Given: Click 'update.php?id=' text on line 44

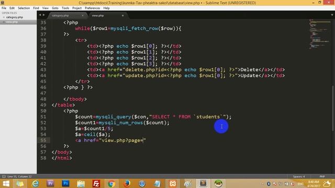Looking at the screenshot, I should [x=146, y=76].
